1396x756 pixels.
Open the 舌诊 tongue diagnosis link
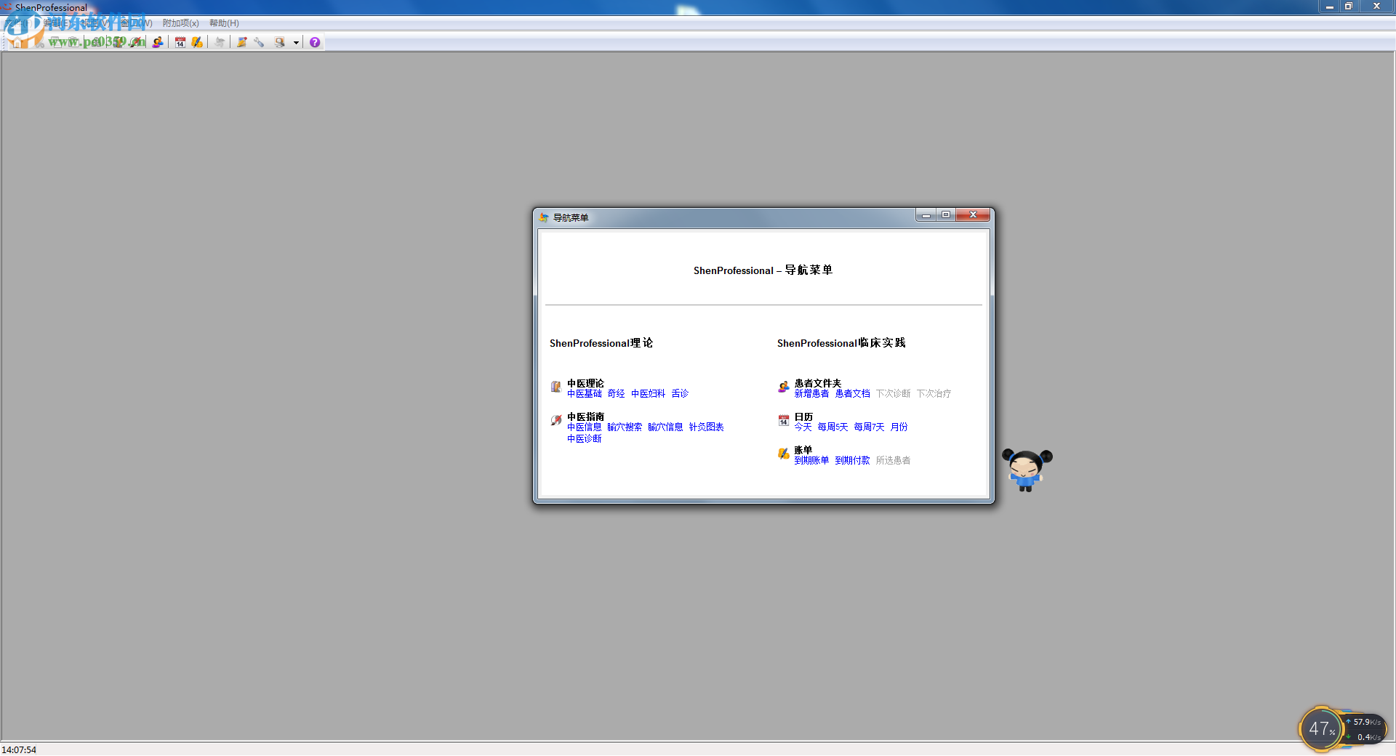[x=681, y=394]
